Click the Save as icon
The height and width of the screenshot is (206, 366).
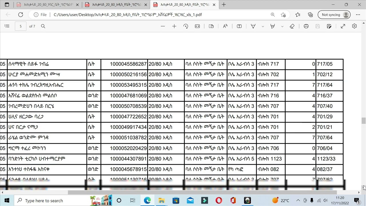coord(329,26)
